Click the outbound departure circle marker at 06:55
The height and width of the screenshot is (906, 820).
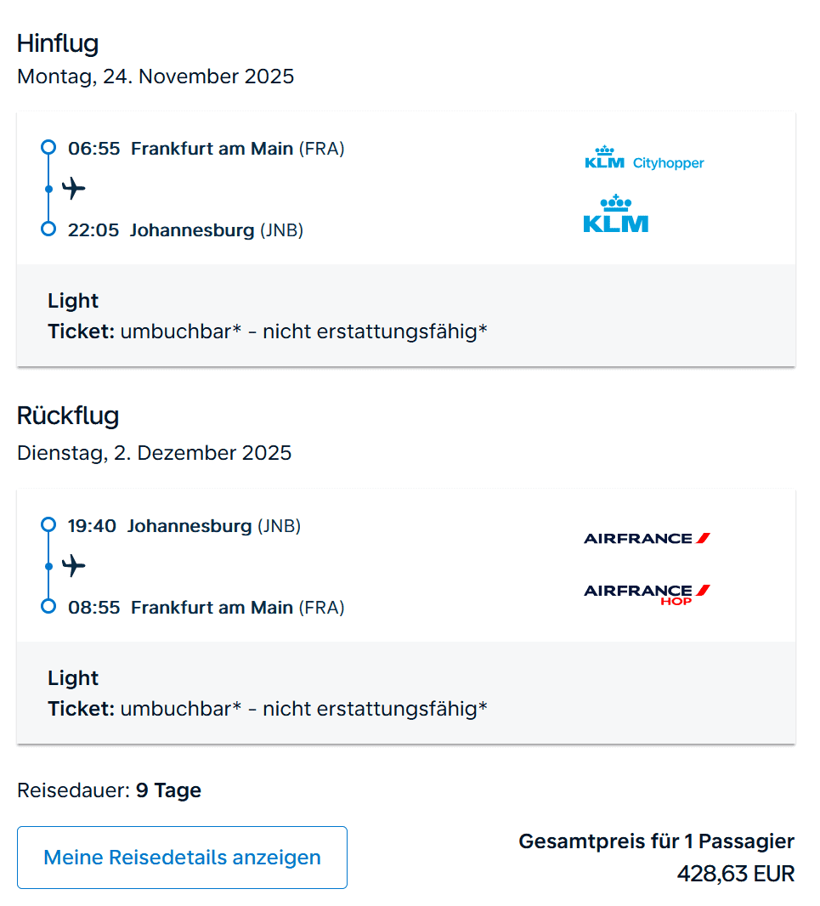48,147
